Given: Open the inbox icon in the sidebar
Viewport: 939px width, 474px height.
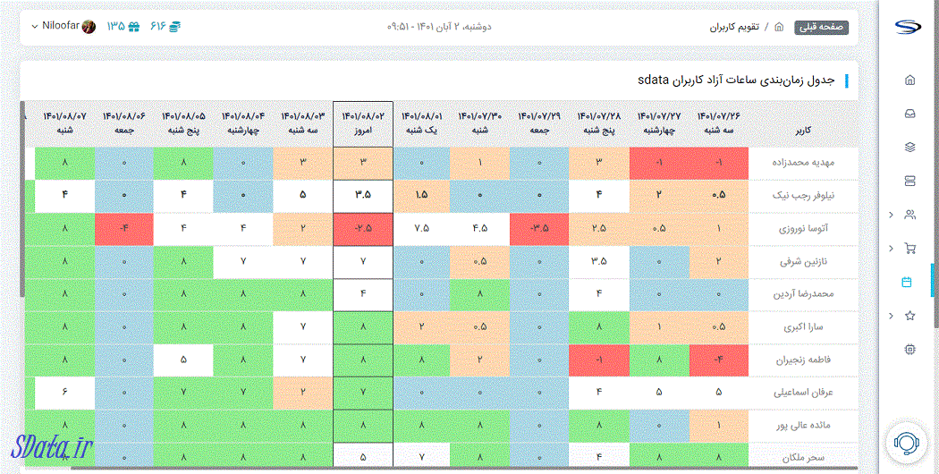Looking at the screenshot, I should [x=909, y=114].
